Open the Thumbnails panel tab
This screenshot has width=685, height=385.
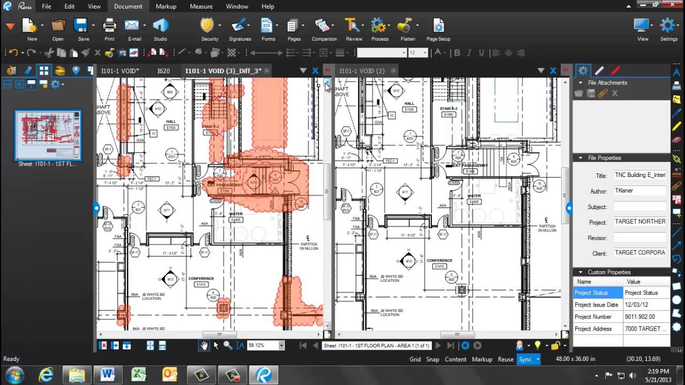pos(44,71)
